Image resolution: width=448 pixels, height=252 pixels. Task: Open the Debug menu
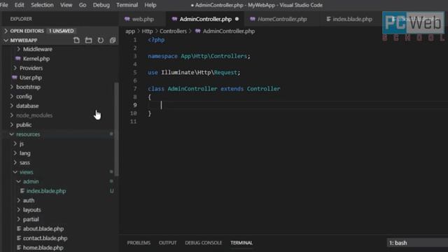[x=101, y=5]
